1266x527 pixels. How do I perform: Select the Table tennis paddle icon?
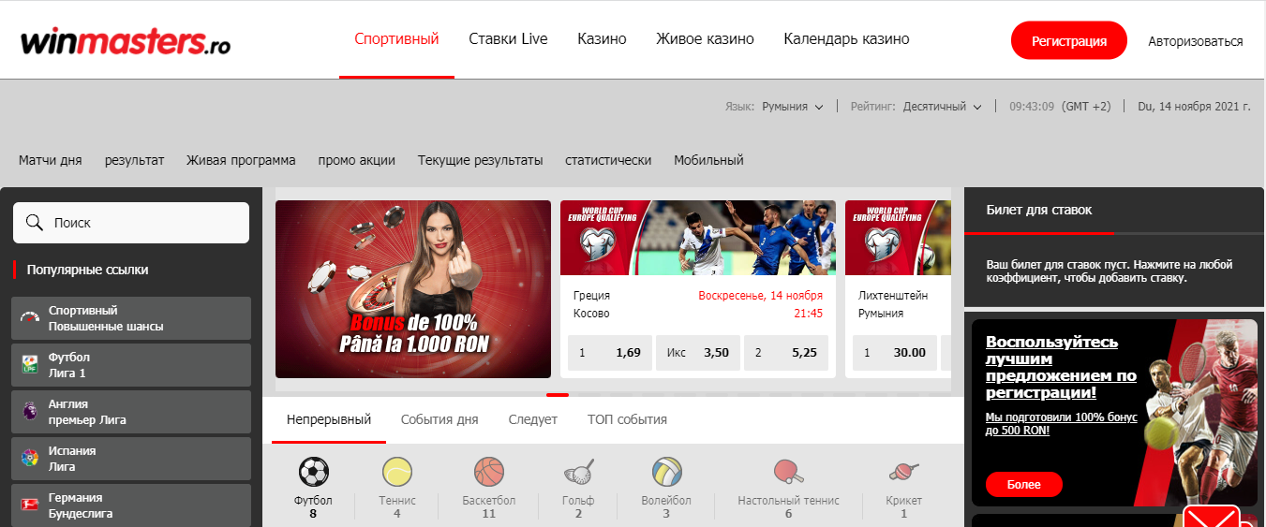788,472
